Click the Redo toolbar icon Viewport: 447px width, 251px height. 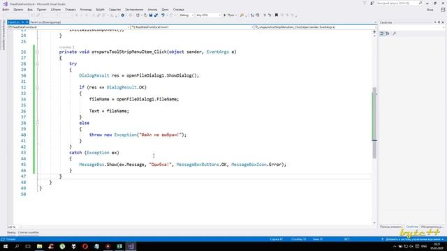coord(171,15)
